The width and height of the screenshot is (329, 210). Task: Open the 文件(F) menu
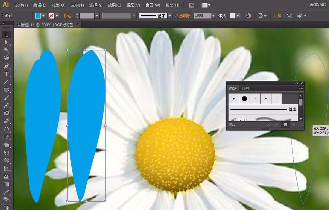(21, 5)
